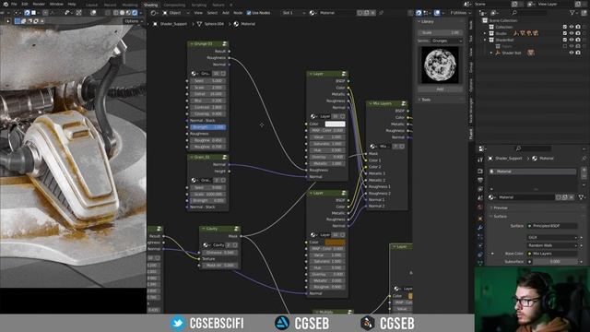Open the Window menu

point(56,4)
